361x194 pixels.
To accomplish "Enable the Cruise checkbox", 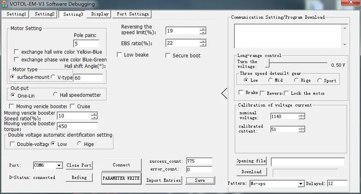I will point(73,107).
